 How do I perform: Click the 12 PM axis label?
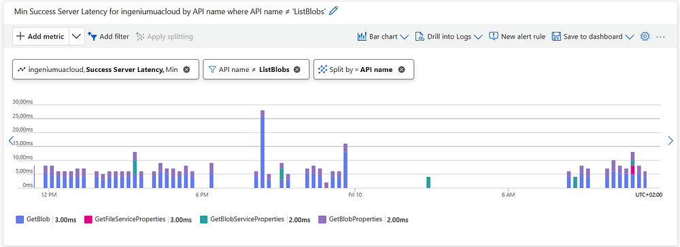click(49, 195)
